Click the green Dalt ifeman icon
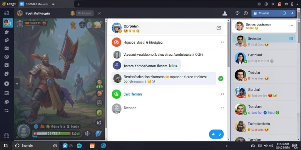The width and height of the screenshot is (301, 150). [x=116, y=94]
